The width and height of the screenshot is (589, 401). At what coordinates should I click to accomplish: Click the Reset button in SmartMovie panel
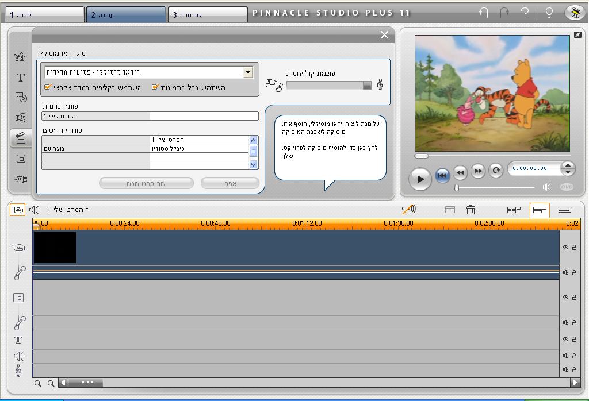pyautogui.click(x=230, y=183)
